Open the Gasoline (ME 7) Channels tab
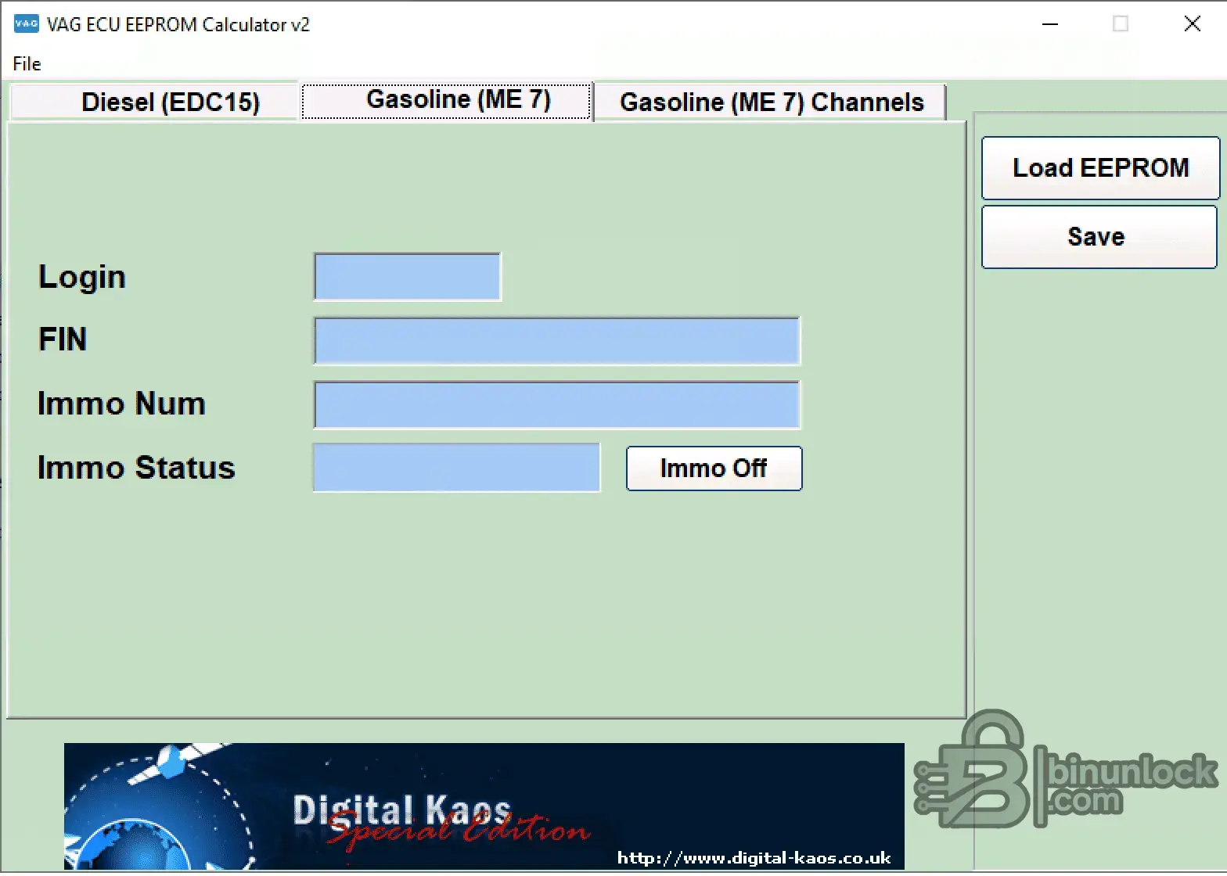Viewport: 1227px width, 876px height. pyautogui.click(x=771, y=102)
